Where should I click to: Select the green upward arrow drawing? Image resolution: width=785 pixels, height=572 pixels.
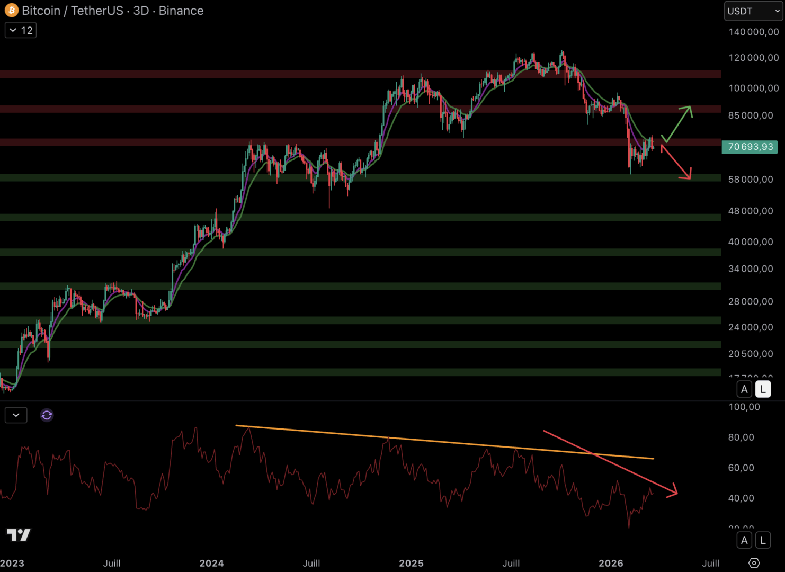click(x=677, y=124)
